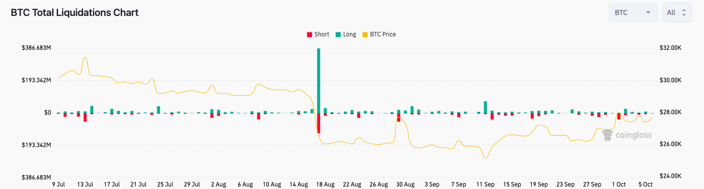Expand the All time range selector

coord(677,12)
